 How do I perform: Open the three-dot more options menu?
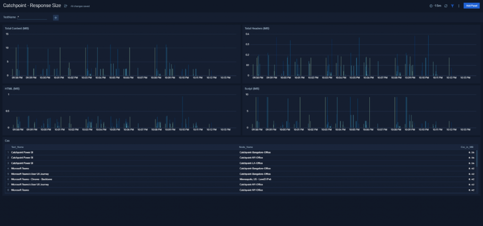coord(458,6)
